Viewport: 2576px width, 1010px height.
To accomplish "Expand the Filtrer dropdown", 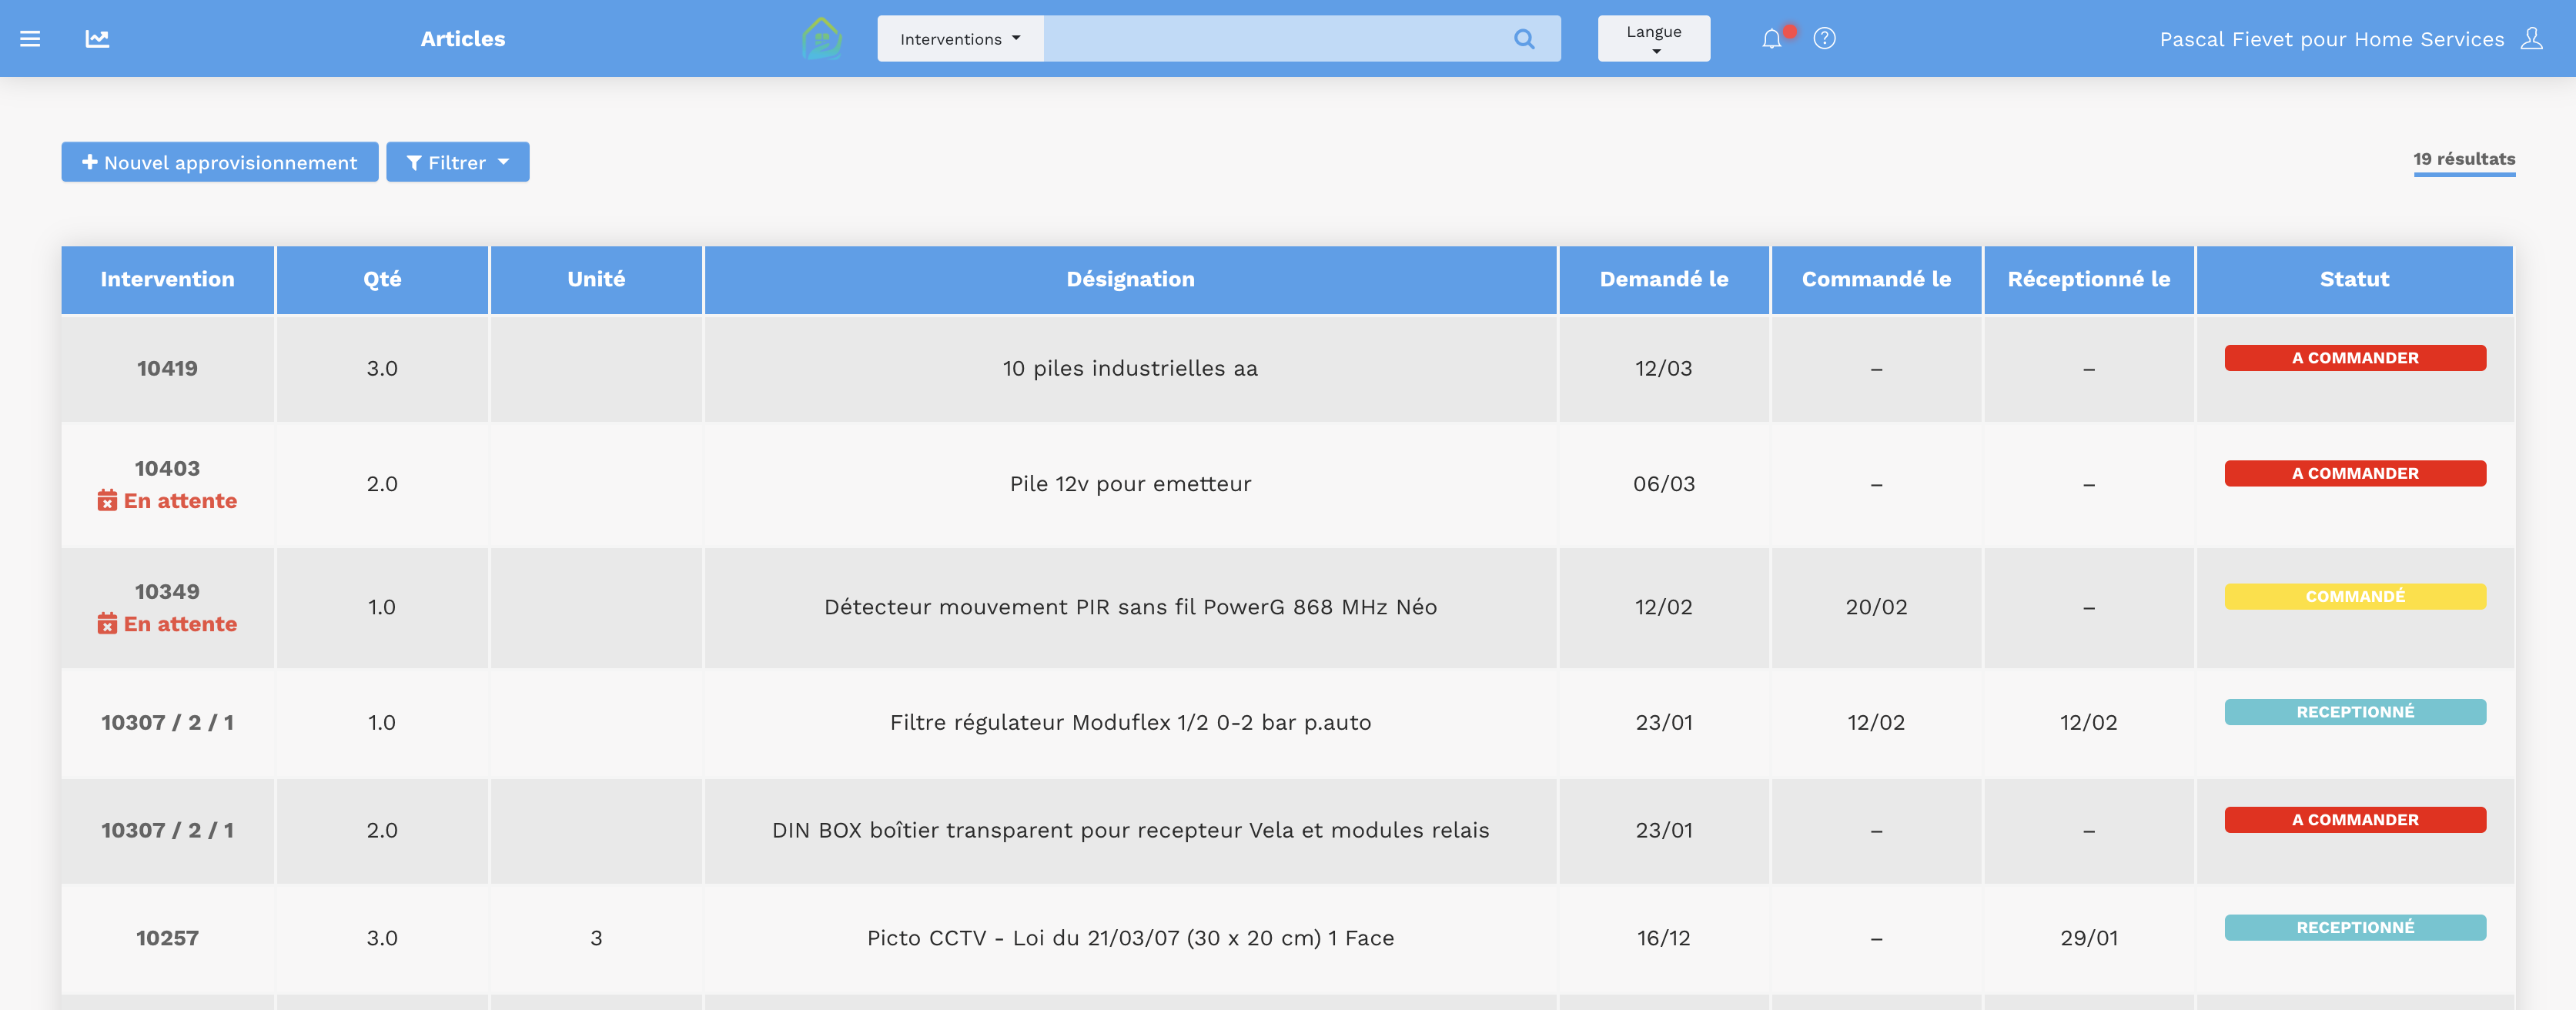I will [457, 162].
